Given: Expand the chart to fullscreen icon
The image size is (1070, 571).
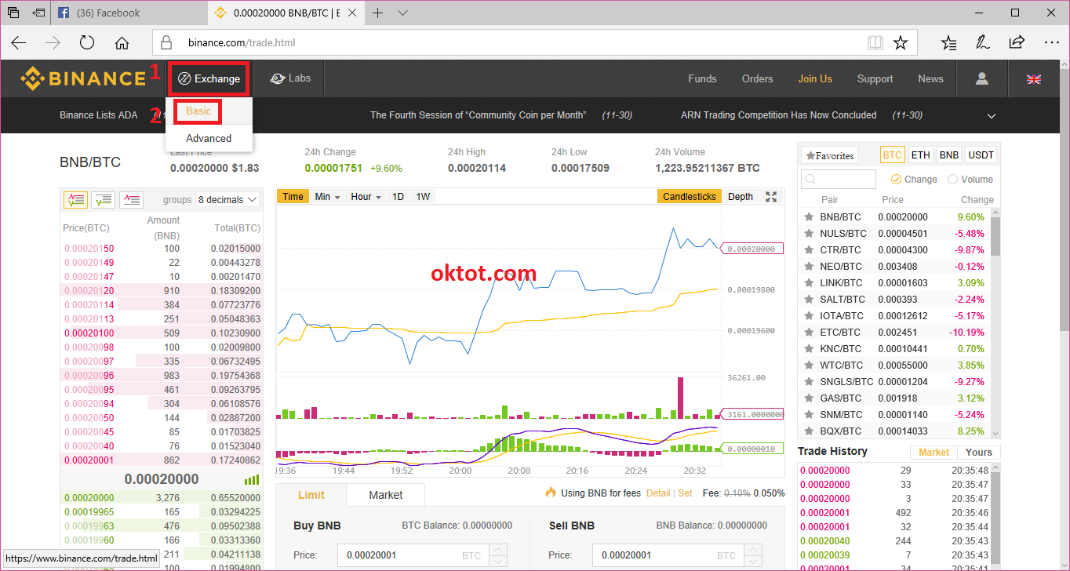Looking at the screenshot, I should click(770, 197).
